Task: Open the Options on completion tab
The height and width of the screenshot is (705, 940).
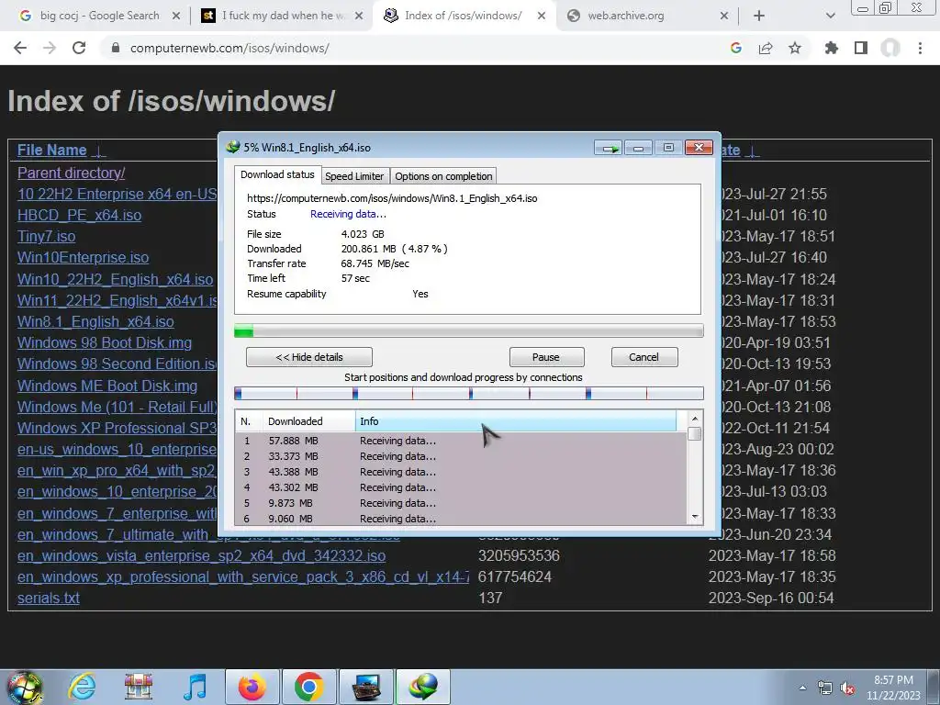Action: coord(443,176)
